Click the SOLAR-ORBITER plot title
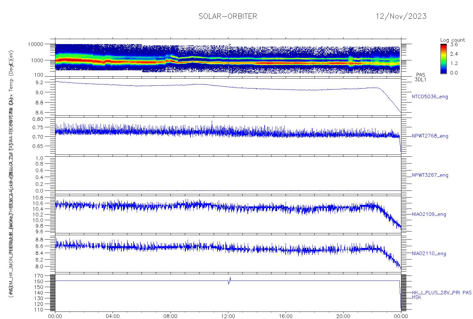The height and width of the screenshot is (319, 473). coord(228,16)
